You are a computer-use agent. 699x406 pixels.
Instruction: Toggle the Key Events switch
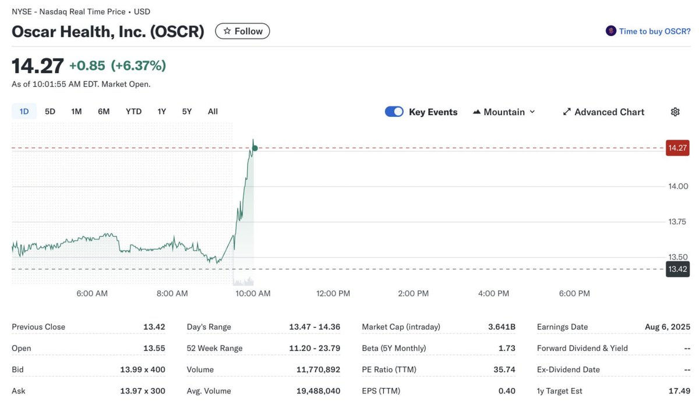(x=394, y=112)
